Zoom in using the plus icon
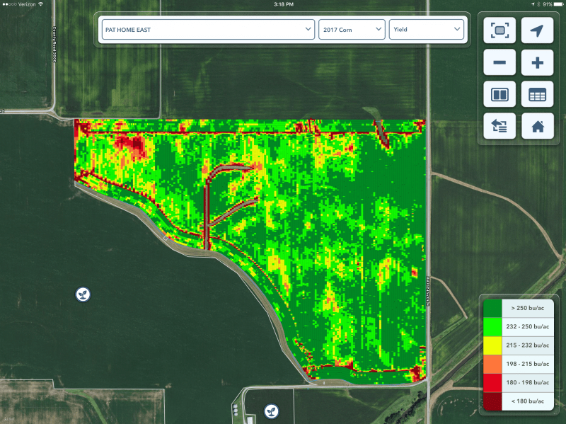The width and height of the screenshot is (566, 424). [537, 62]
